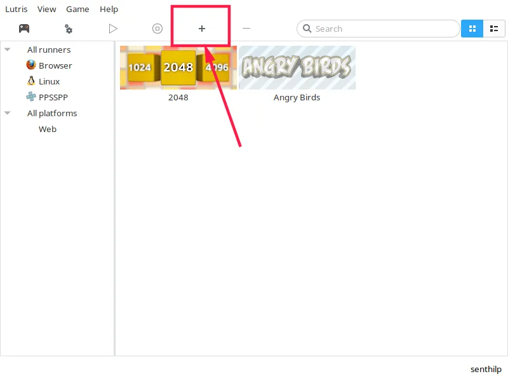Screen dimensions: 508x381
Task: Click the stop game circle icon
Action: (157, 29)
